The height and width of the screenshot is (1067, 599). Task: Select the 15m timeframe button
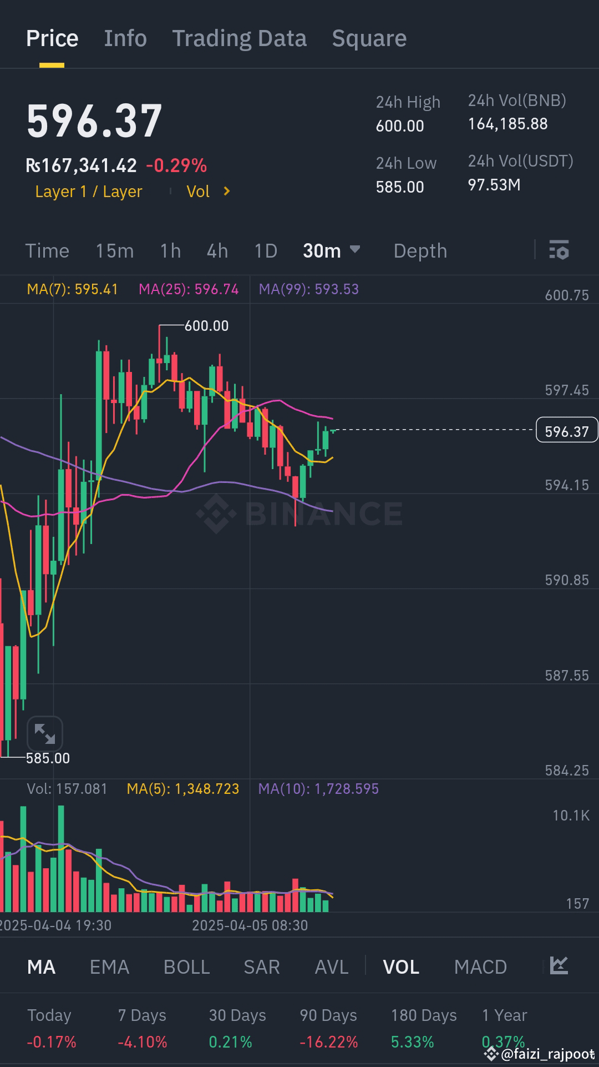point(115,250)
